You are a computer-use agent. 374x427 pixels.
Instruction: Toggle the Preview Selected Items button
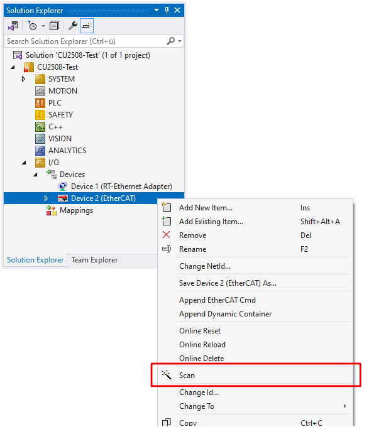pyautogui.click(x=87, y=26)
